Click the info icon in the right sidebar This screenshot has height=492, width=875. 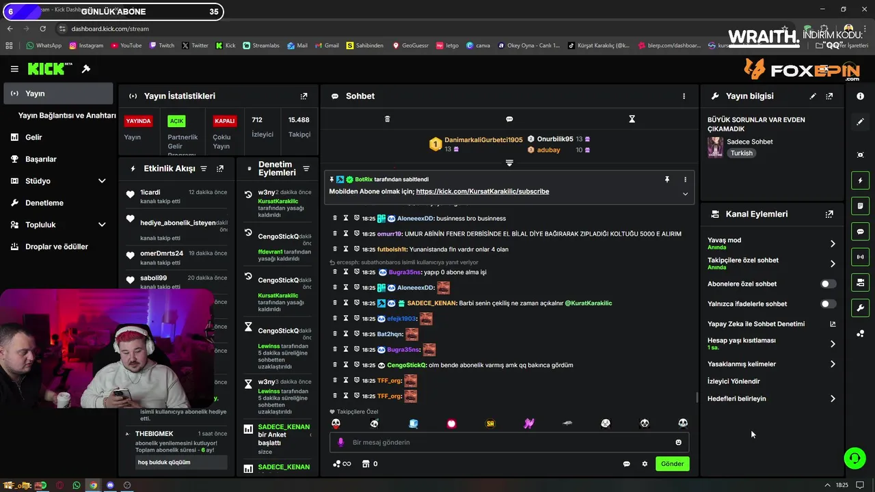(x=860, y=96)
